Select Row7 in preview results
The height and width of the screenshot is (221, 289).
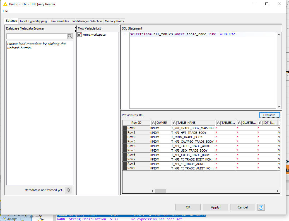coord(136,159)
